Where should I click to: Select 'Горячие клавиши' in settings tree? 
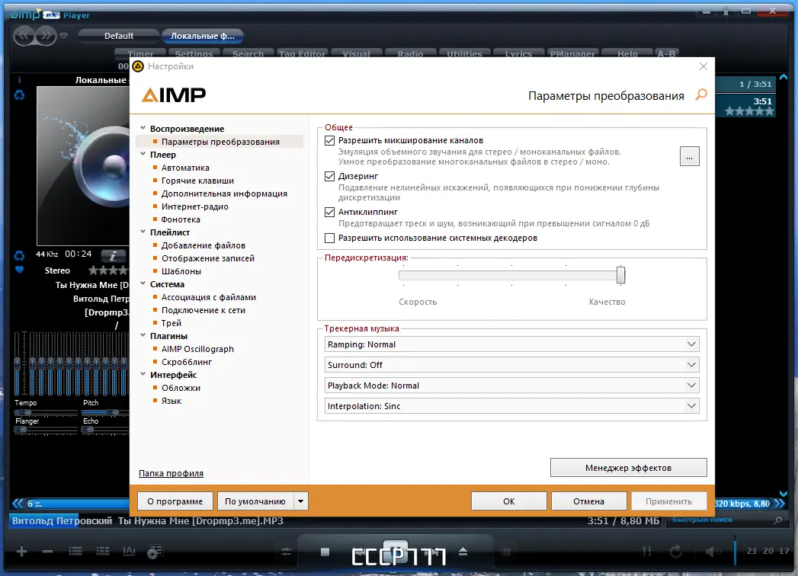[197, 181]
